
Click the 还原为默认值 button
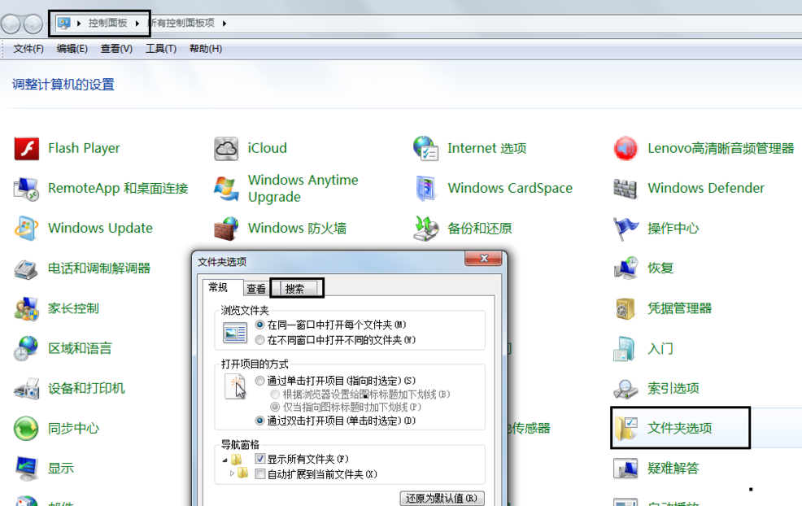point(440,497)
